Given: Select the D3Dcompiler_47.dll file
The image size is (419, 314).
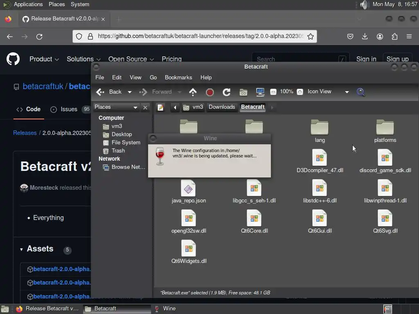Looking at the screenshot, I should pos(320,161).
